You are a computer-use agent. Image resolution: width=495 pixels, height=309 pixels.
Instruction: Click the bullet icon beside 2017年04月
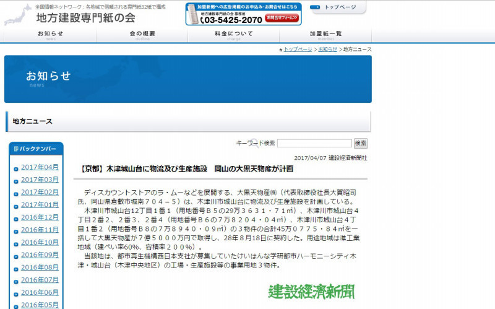coord(16,169)
